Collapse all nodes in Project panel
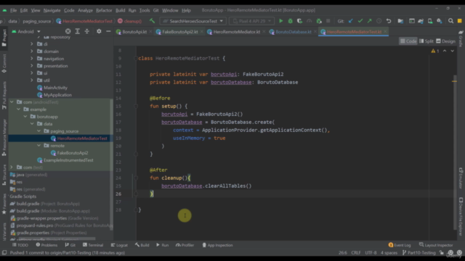Viewport: 465px width, 261px height. tap(87, 31)
